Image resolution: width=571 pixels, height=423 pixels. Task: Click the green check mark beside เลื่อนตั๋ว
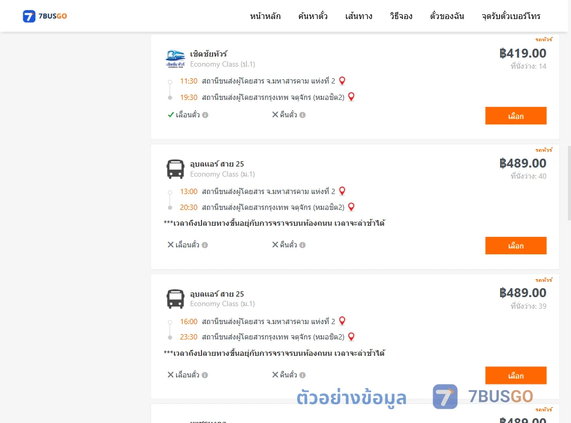171,115
